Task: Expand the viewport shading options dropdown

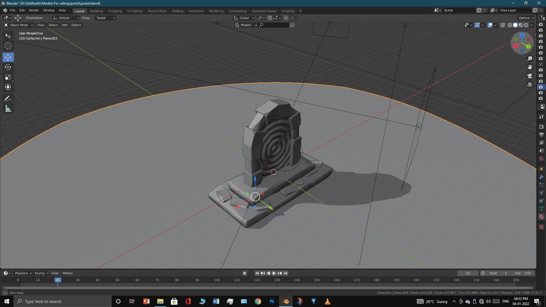Action: tap(531, 25)
